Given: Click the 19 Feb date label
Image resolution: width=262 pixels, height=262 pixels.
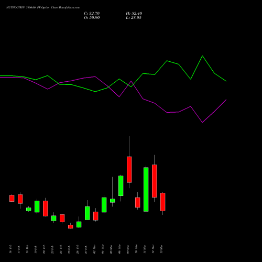Looking at the screenshot, I should click(x=36, y=249).
